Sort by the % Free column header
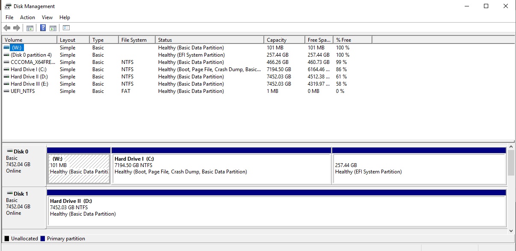 (x=353, y=40)
